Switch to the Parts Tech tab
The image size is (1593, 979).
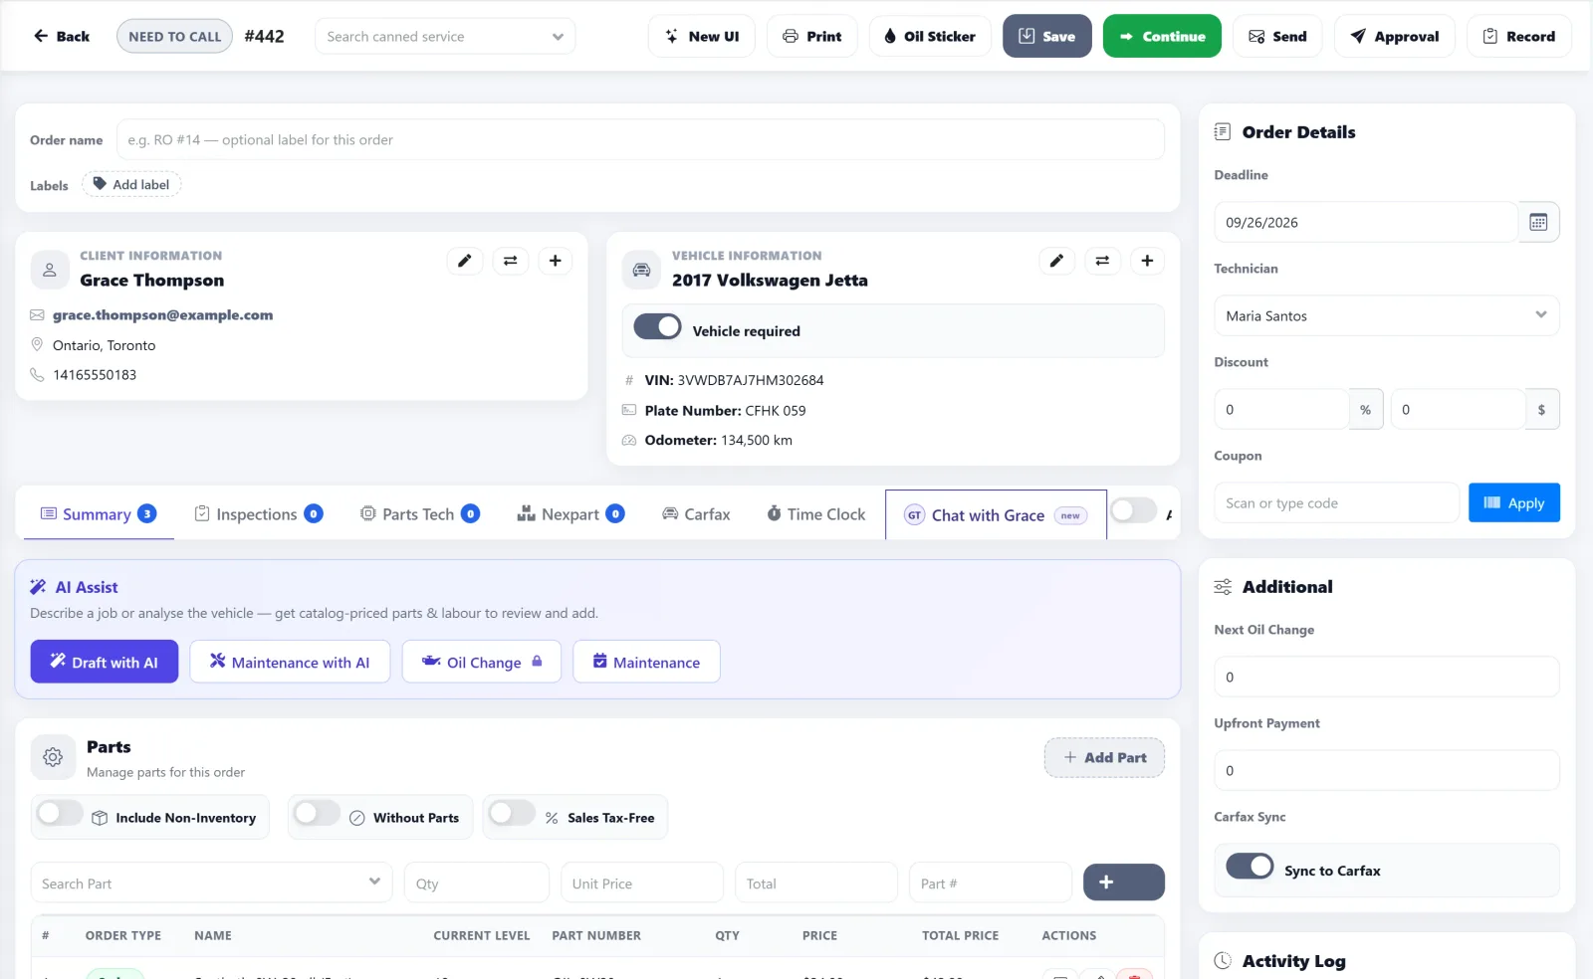419,514
